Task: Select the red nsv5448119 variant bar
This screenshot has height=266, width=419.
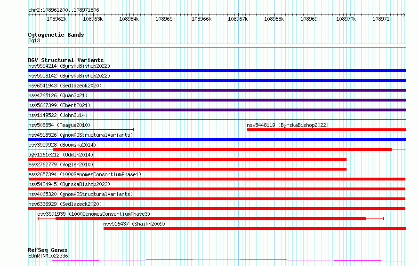Action: coord(327,130)
